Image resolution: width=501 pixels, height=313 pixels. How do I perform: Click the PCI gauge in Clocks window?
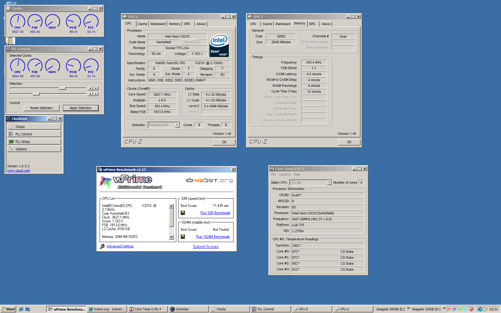tap(91, 22)
